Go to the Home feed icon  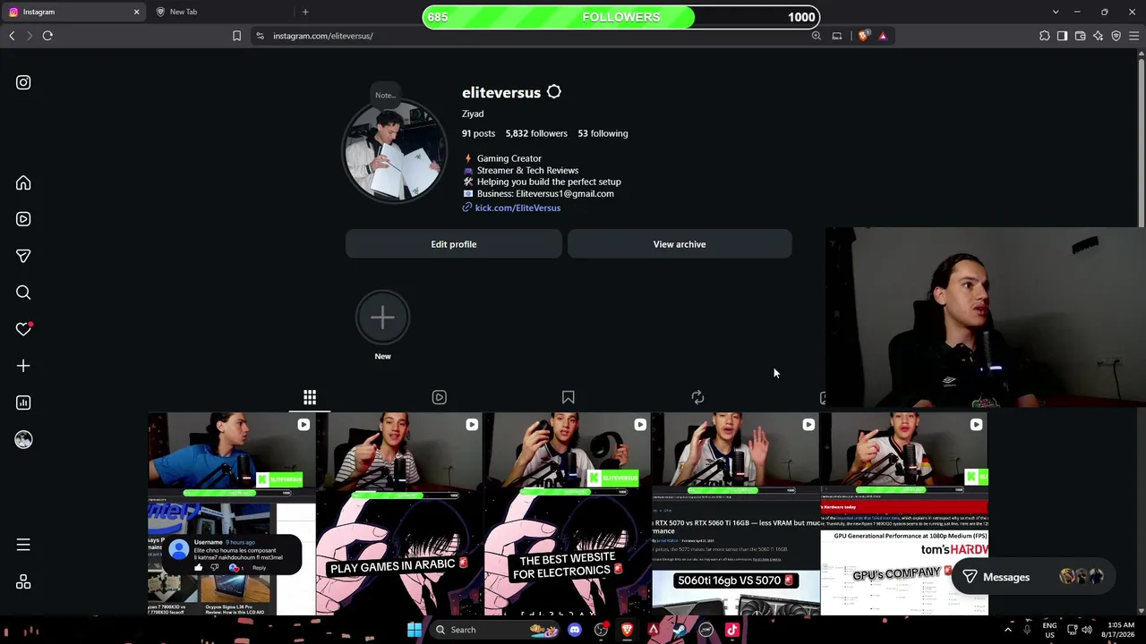click(x=23, y=182)
